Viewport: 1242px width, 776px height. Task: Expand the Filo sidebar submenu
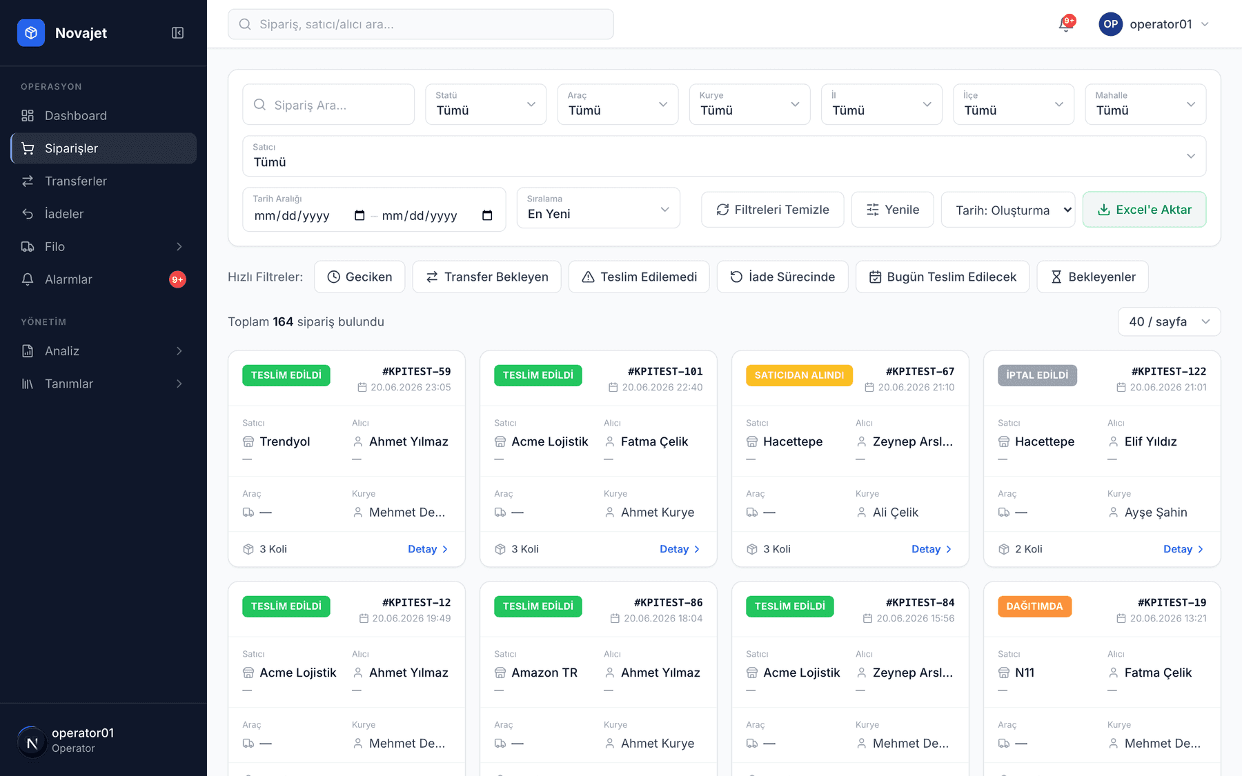tap(103, 246)
